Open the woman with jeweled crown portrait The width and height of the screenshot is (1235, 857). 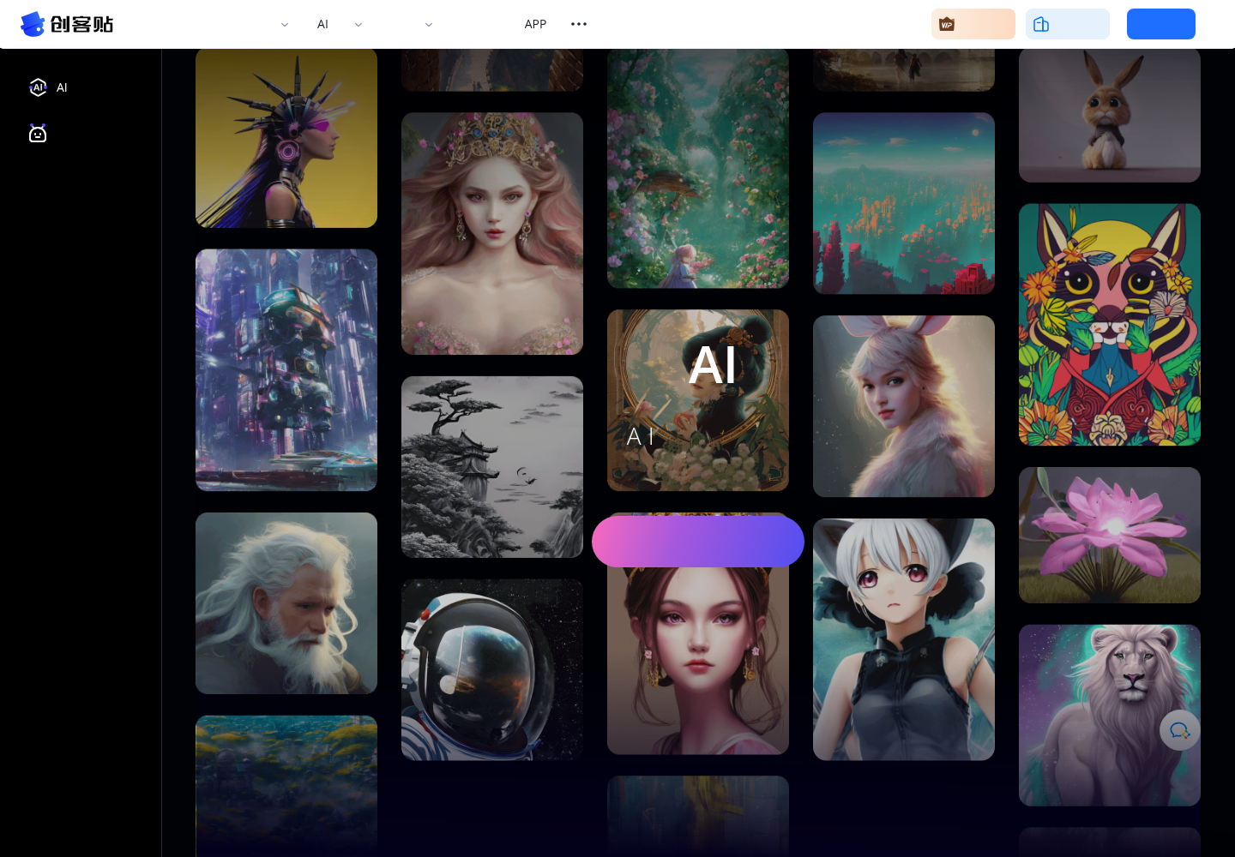(x=492, y=234)
